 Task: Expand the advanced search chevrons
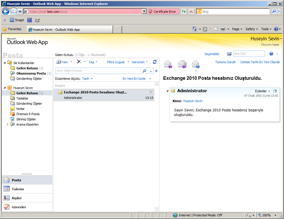[x=156, y=71]
